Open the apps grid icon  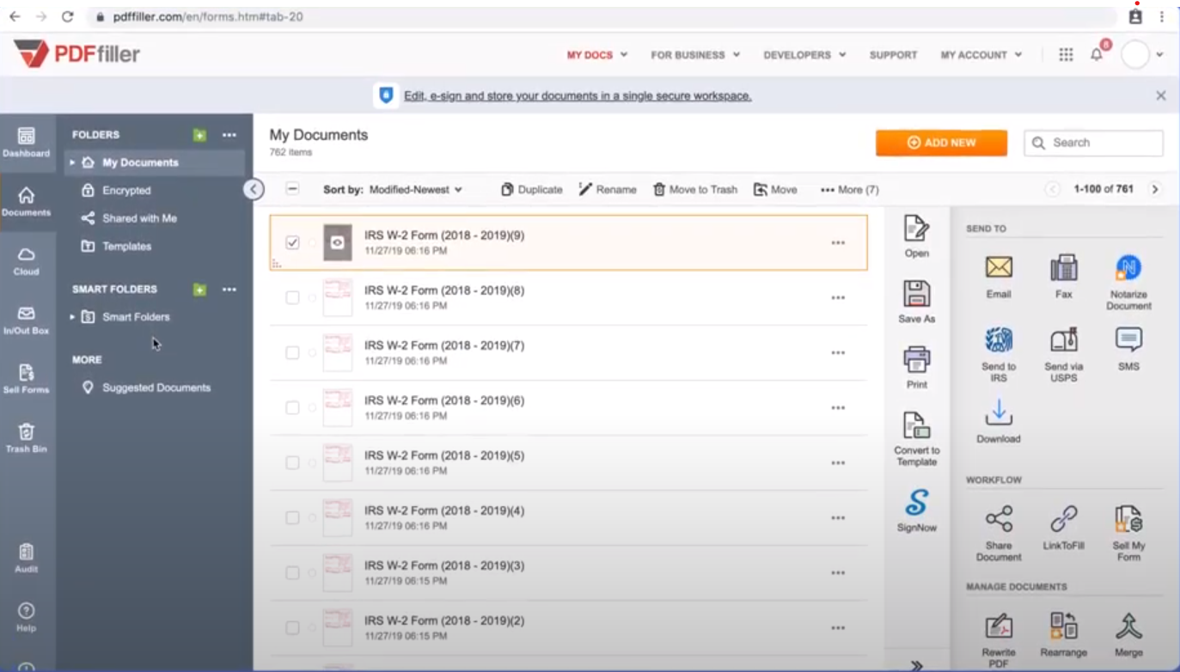point(1066,54)
